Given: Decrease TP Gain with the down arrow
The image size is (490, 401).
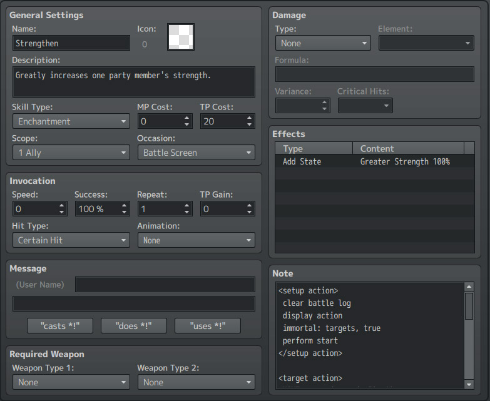Looking at the screenshot, I should [249, 212].
